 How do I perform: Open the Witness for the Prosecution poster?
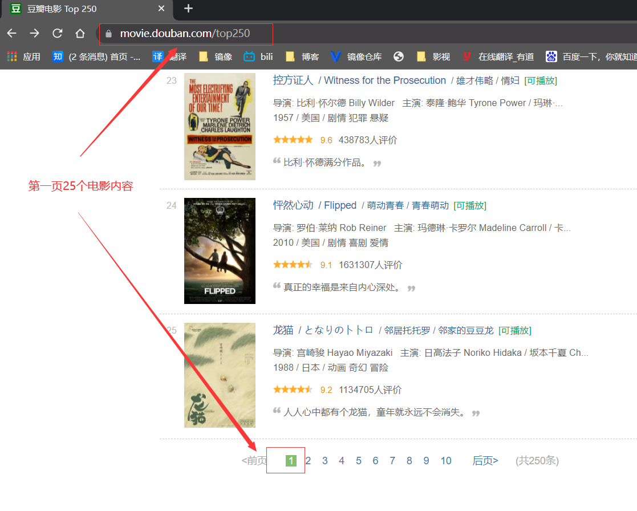[220, 127]
